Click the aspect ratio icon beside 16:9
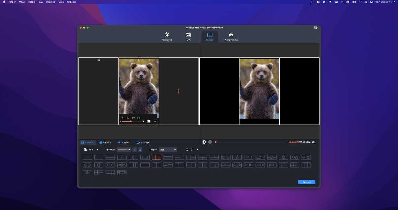 (85, 149)
